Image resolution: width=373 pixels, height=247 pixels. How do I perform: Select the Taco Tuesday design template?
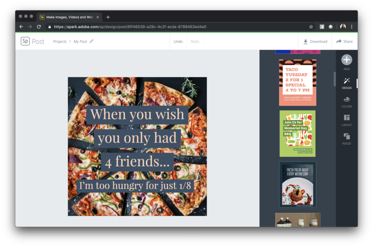298,83
